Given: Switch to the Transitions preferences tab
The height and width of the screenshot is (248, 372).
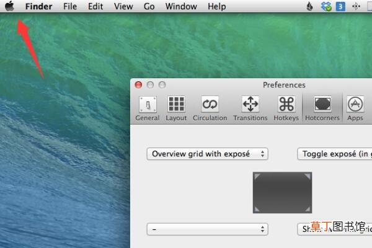Looking at the screenshot, I should [x=250, y=108].
